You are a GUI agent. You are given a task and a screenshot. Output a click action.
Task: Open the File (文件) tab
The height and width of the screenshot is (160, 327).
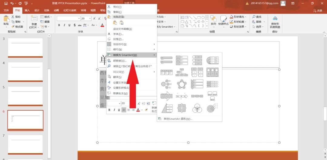point(6,10)
